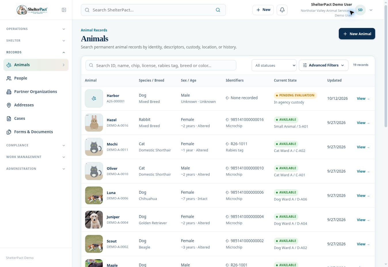The image size is (388, 267).
Task: Open the View link for Luna
Action: tap(363, 195)
